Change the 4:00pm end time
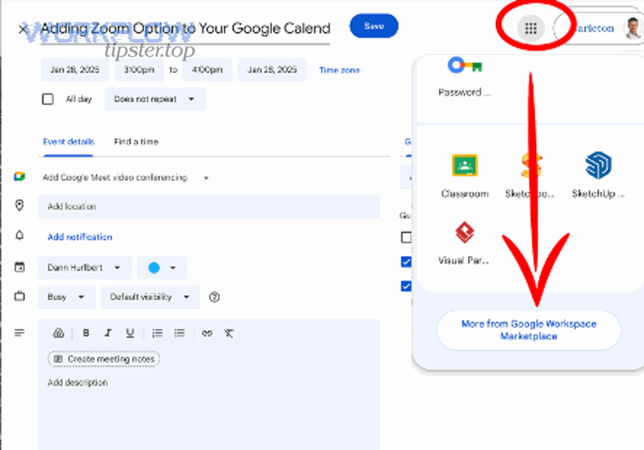The width and height of the screenshot is (644, 450). pos(207,70)
